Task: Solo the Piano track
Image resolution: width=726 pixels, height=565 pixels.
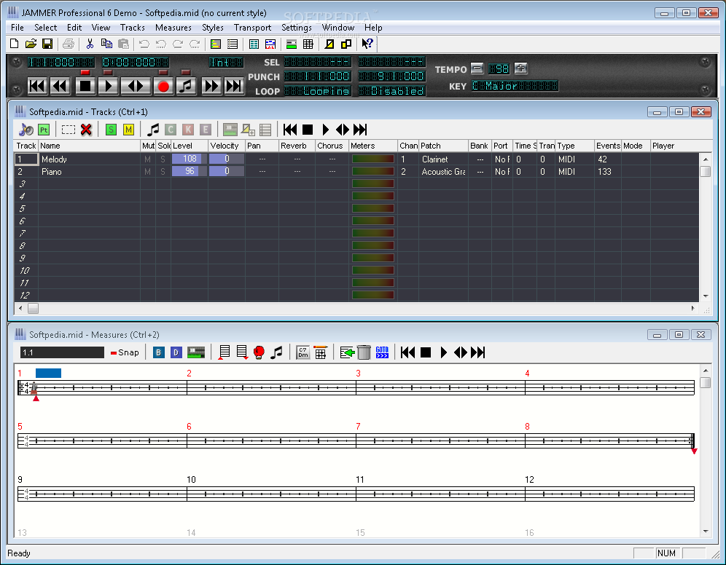Action: pyautogui.click(x=163, y=172)
